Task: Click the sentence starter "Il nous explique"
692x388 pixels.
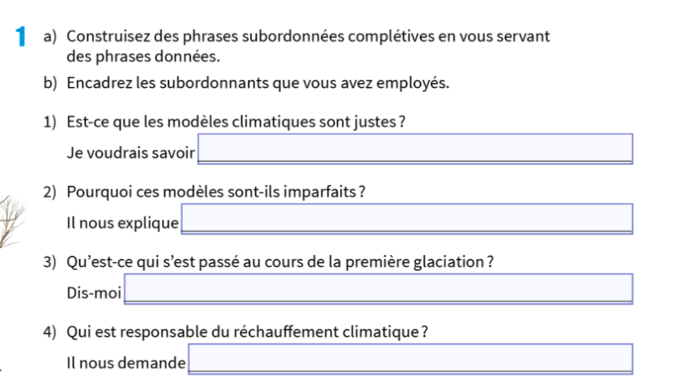Action: (123, 223)
